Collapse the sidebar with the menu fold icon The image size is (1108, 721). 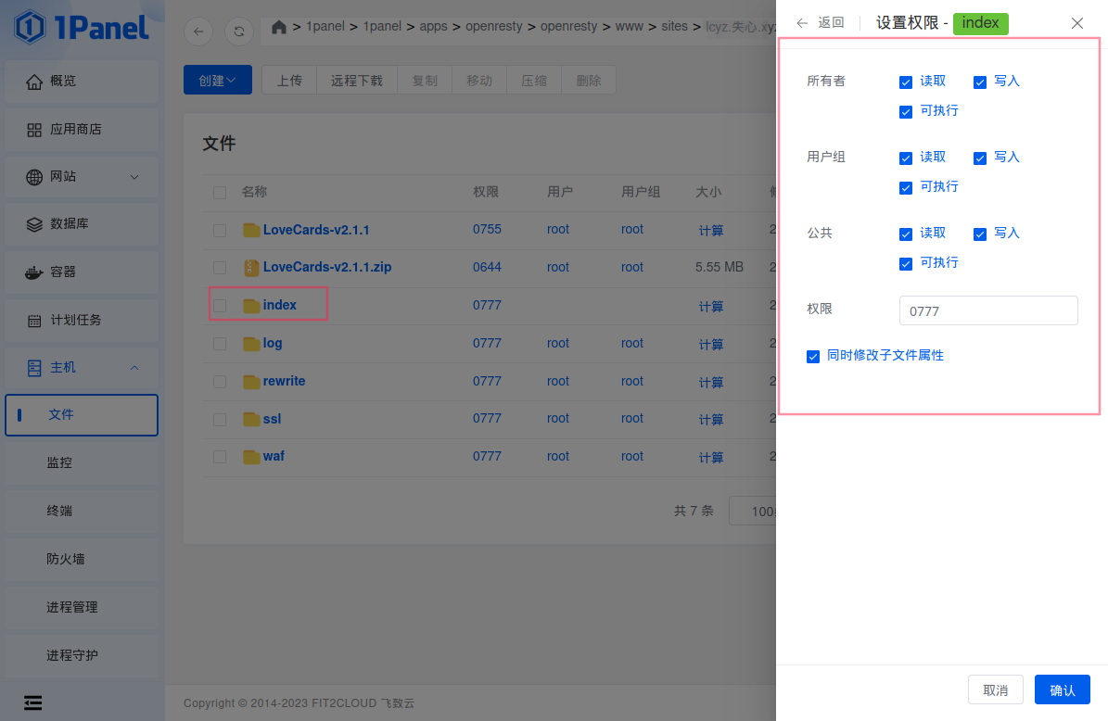(32, 702)
